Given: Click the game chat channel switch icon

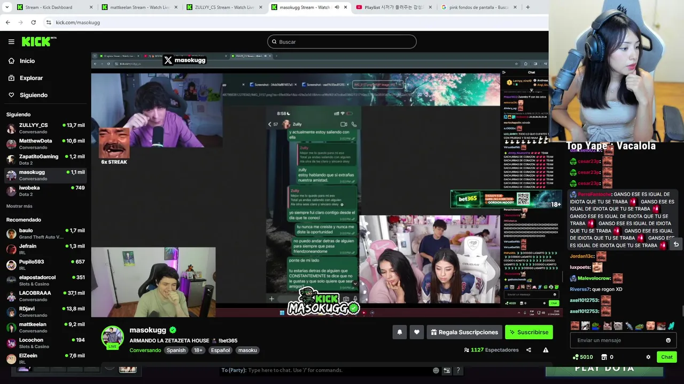Looking at the screenshot, I should coord(447,370).
